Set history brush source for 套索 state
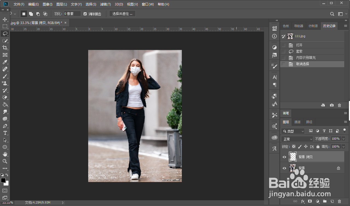Viewport: 350px width, 206px height. click(283, 52)
